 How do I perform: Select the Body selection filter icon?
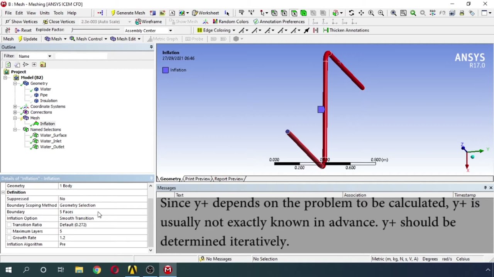pyautogui.click(x=304, y=13)
